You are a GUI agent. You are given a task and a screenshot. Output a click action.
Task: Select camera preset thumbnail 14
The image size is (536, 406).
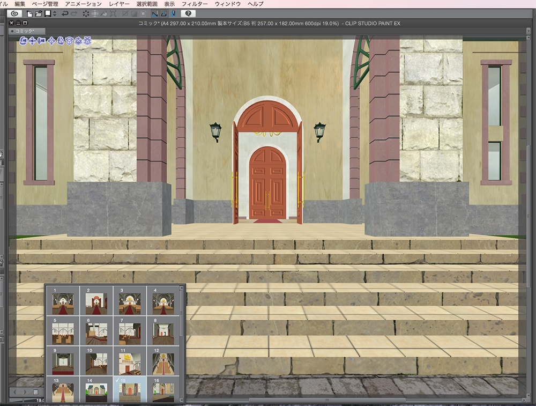pos(96,389)
